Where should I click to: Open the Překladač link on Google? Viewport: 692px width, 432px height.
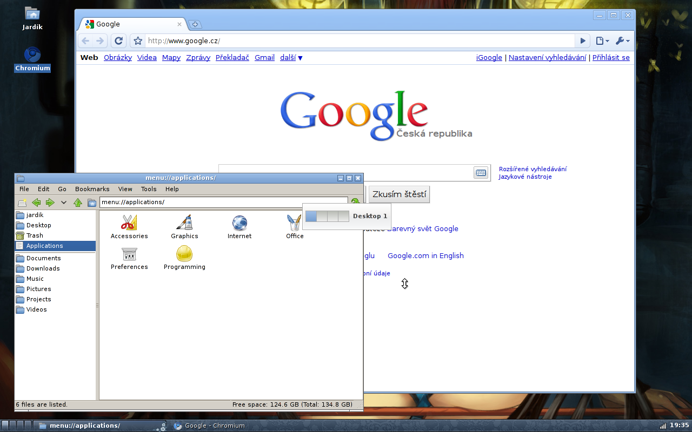tap(232, 58)
